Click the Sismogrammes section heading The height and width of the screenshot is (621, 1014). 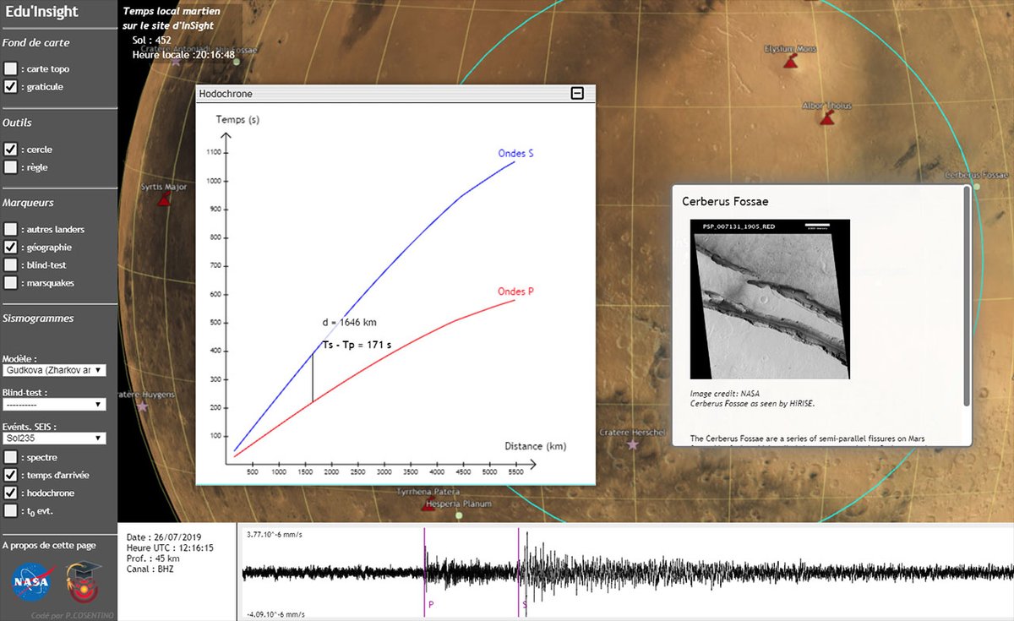coord(38,319)
